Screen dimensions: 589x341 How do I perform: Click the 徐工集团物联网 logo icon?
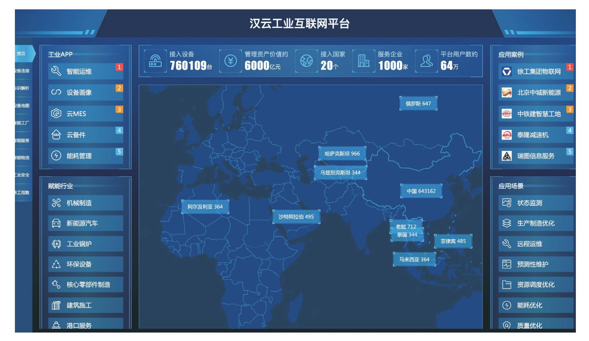point(507,71)
